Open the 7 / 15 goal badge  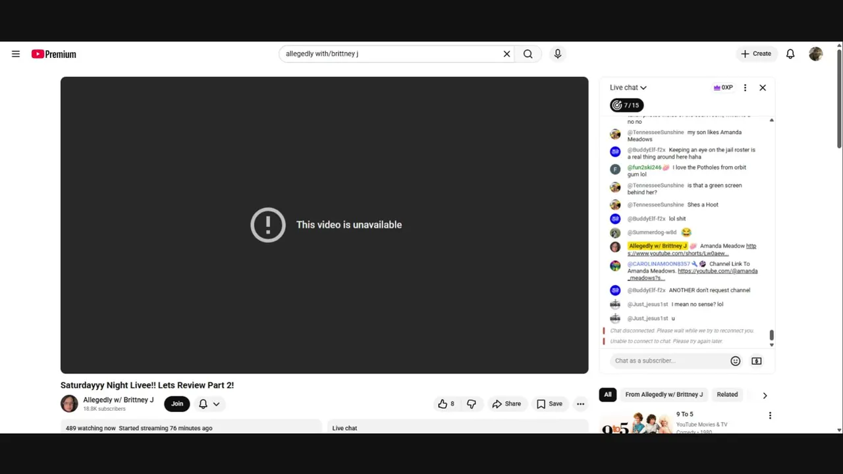click(626, 105)
